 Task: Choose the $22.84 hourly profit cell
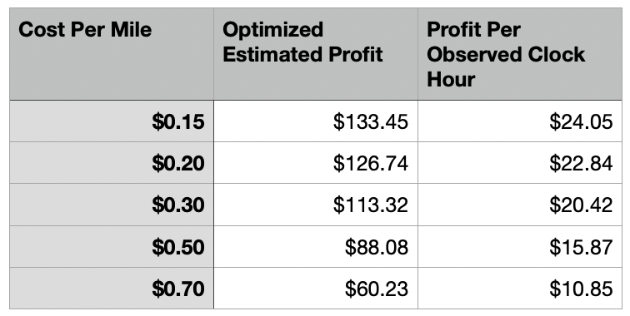pos(520,162)
